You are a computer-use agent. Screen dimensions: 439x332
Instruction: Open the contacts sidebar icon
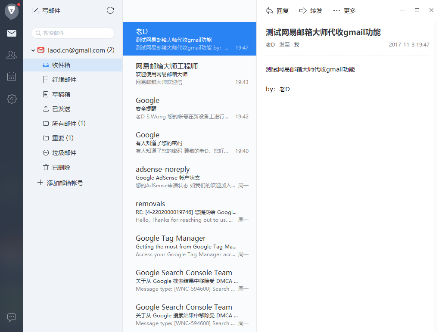[12, 55]
